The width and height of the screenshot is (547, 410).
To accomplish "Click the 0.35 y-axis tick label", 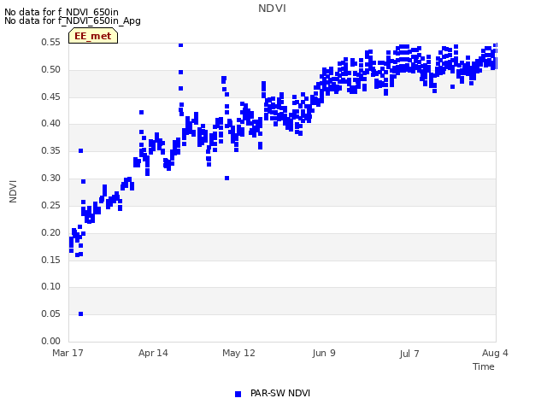I will [50, 151].
